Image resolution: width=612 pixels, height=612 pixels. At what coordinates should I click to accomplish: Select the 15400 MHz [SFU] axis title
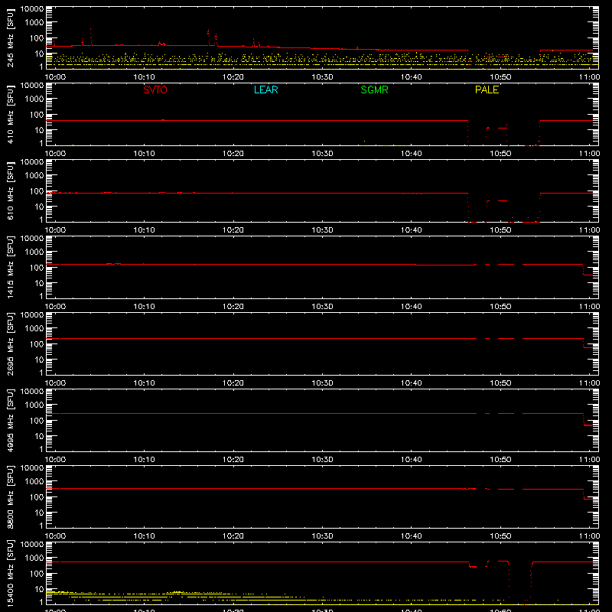11,573
